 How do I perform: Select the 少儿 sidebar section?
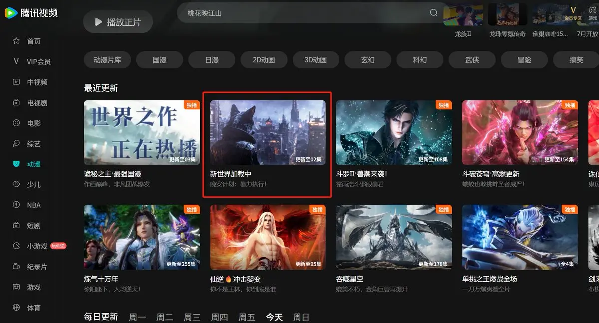[x=34, y=184]
